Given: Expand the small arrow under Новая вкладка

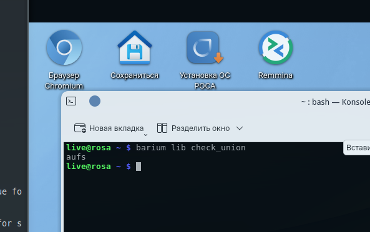Looking at the screenshot, I should tap(145, 135).
